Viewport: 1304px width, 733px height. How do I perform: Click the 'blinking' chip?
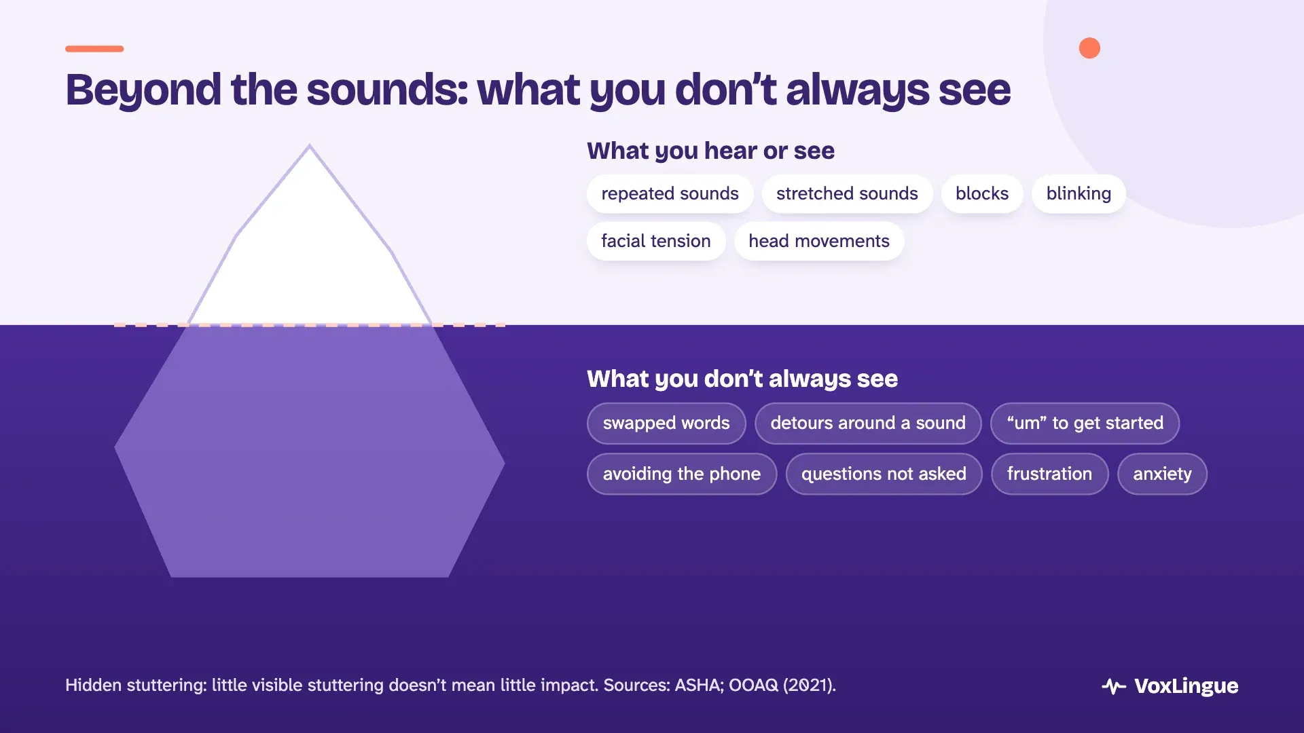point(1079,193)
